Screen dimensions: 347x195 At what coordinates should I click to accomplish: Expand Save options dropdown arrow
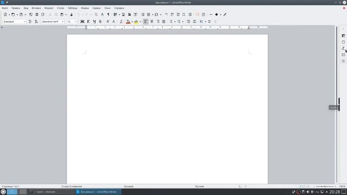tap(25, 15)
